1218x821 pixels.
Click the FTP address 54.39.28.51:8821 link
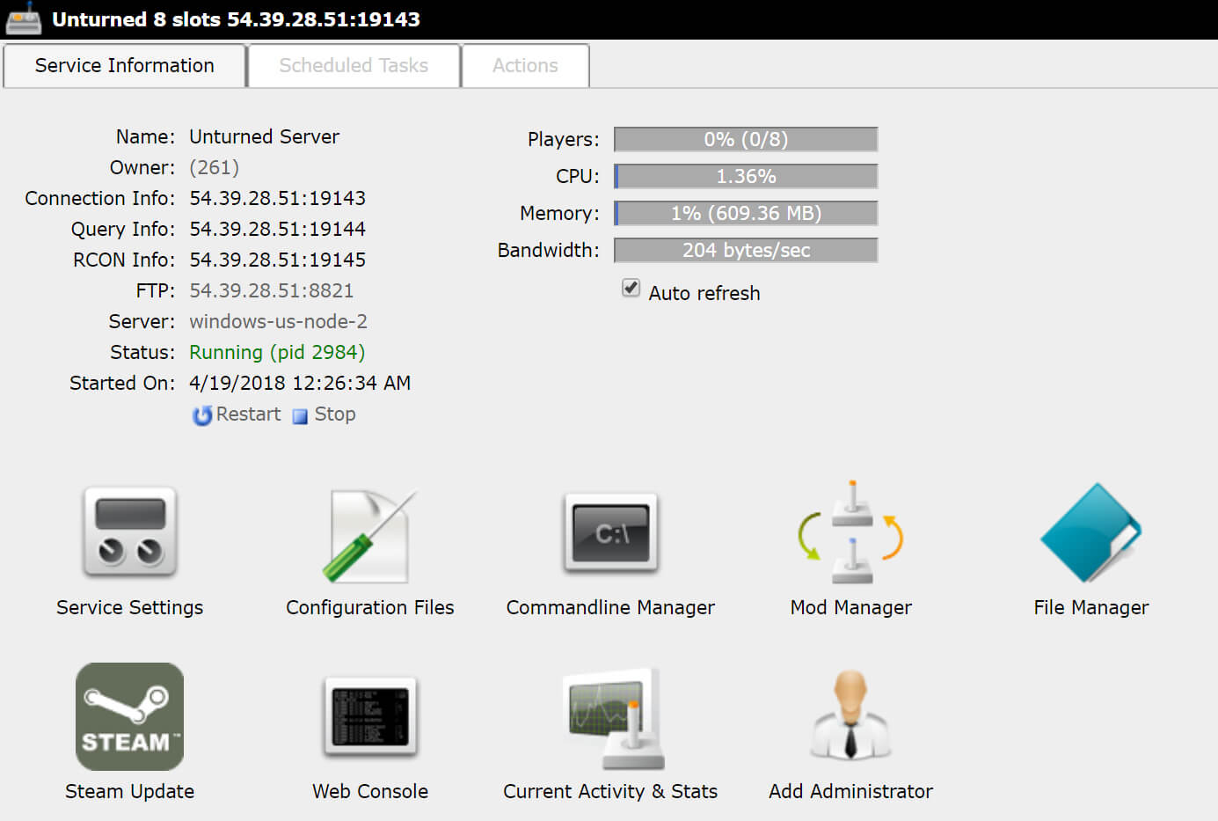pos(272,290)
